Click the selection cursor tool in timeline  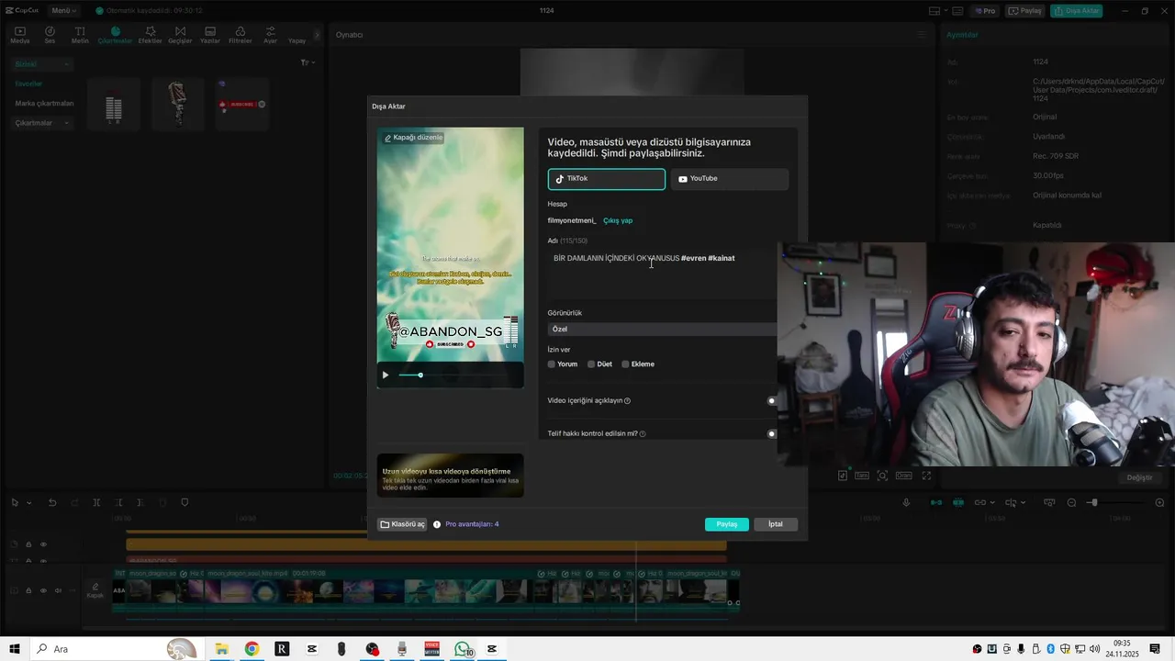[x=16, y=502]
